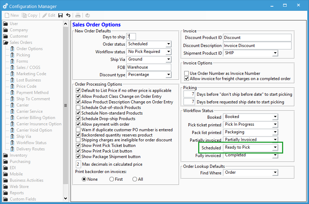
Task: Enable Use Order Number as Invoice Number
Action: 186,73
